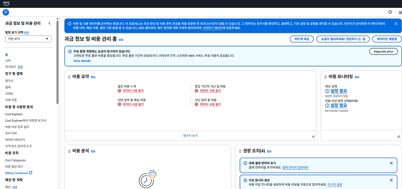Dismiss the anomaly monitor creation recommendation
This screenshot has width=402, height=189.
391,180
